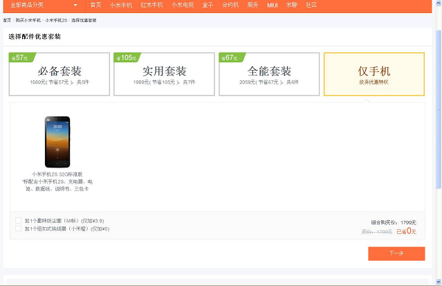The height and width of the screenshot is (286, 442).
Task: Open the MIUI navigation item
Action: click(273, 5)
